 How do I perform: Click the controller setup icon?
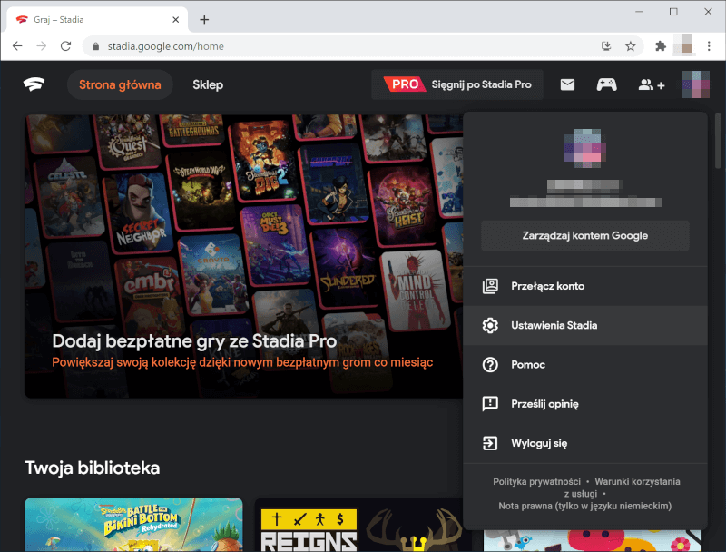pos(606,84)
